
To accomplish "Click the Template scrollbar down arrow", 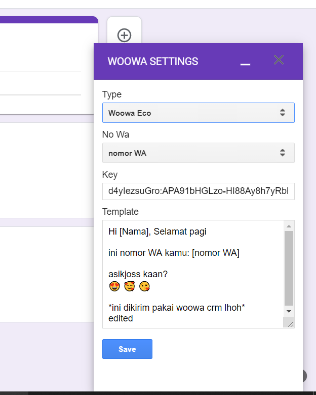I will coord(289,311).
